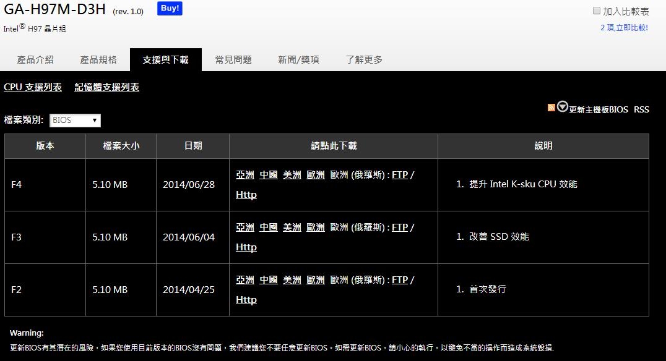Click the FTP link in F3 row

click(x=400, y=227)
